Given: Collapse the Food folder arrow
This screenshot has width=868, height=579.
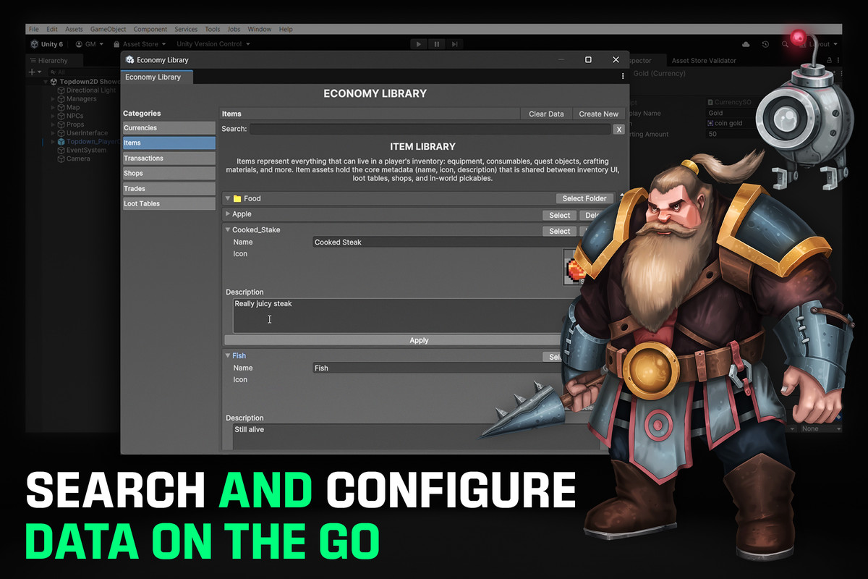Looking at the screenshot, I should tap(228, 198).
